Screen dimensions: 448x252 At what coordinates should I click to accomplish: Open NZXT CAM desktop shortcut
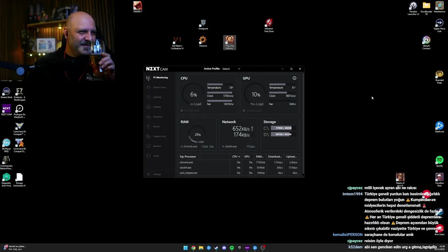[x=6, y=110]
